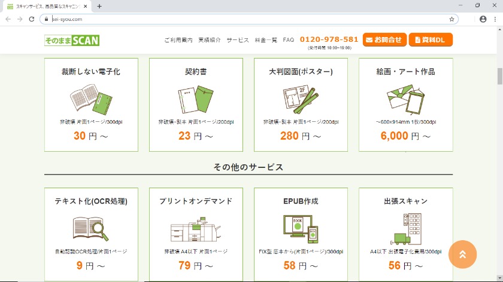
Task: Click the magnifier book icon for テキスト化(OCR処理)
Action: (91, 229)
